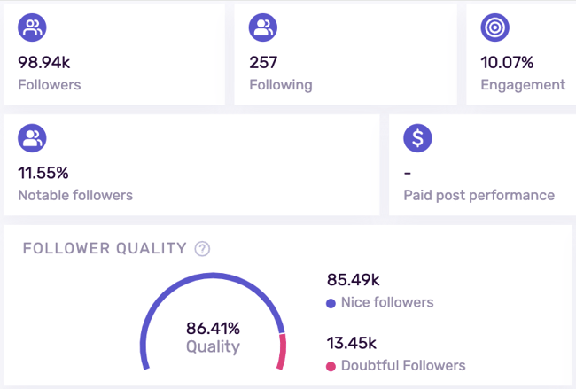Click the 10.07% engagement value
This screenshot has height=389, width=576.
pos(507,62)
